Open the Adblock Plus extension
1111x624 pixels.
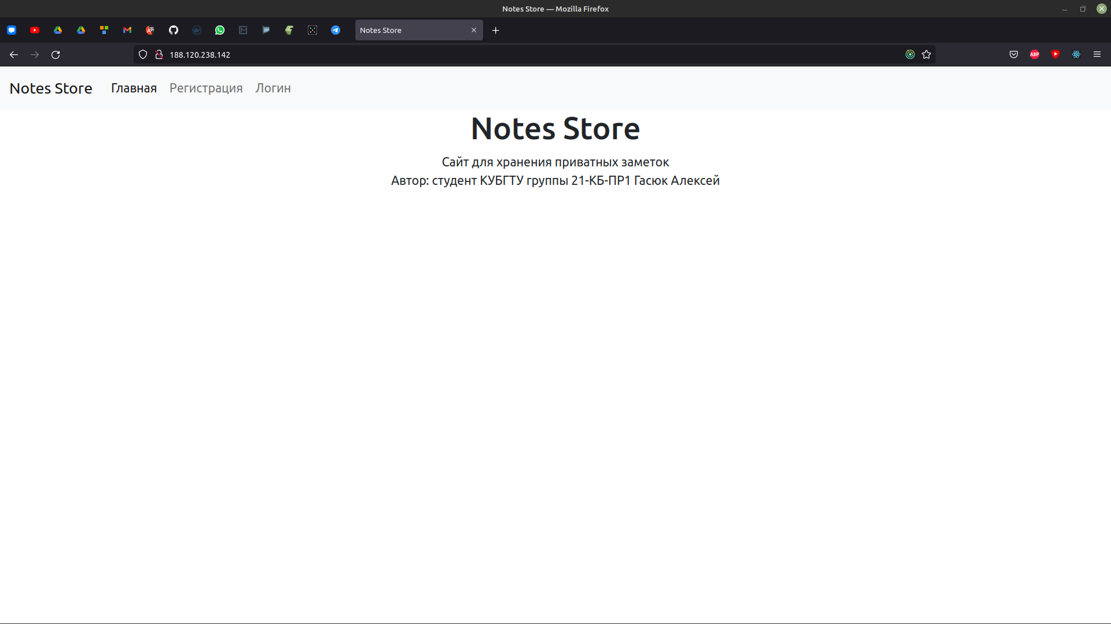[x=1035, y=54]
